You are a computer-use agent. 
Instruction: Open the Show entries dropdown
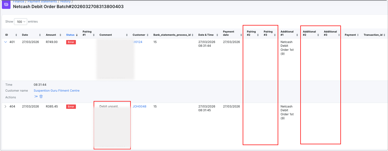click(20, 22)
